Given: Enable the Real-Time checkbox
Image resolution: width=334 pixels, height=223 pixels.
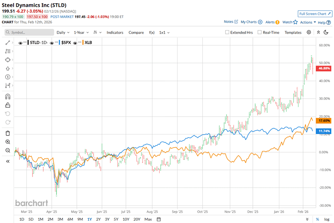Looking at the screenshot, I should (259, 32).
